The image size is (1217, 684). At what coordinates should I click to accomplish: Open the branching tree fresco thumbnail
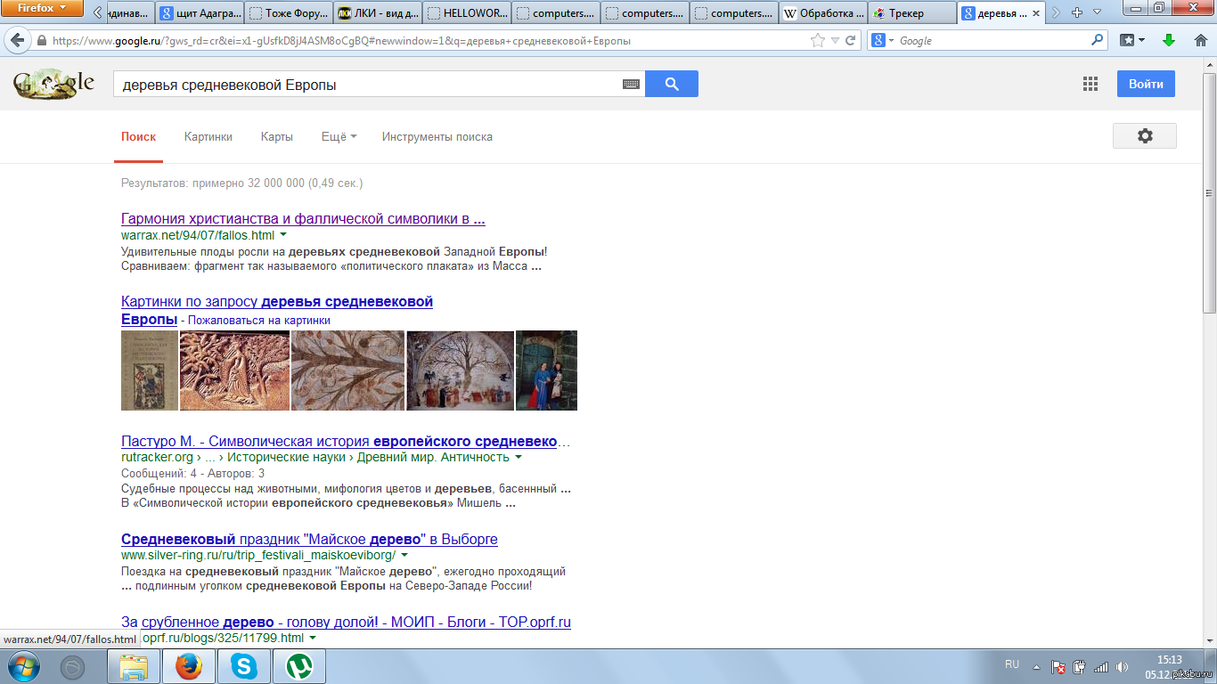coord(347,370)
